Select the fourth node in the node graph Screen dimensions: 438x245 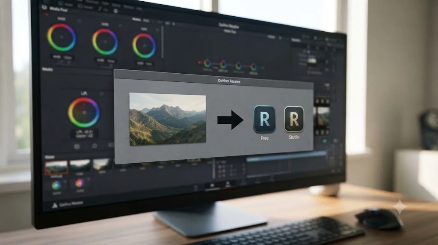[253, 67]
